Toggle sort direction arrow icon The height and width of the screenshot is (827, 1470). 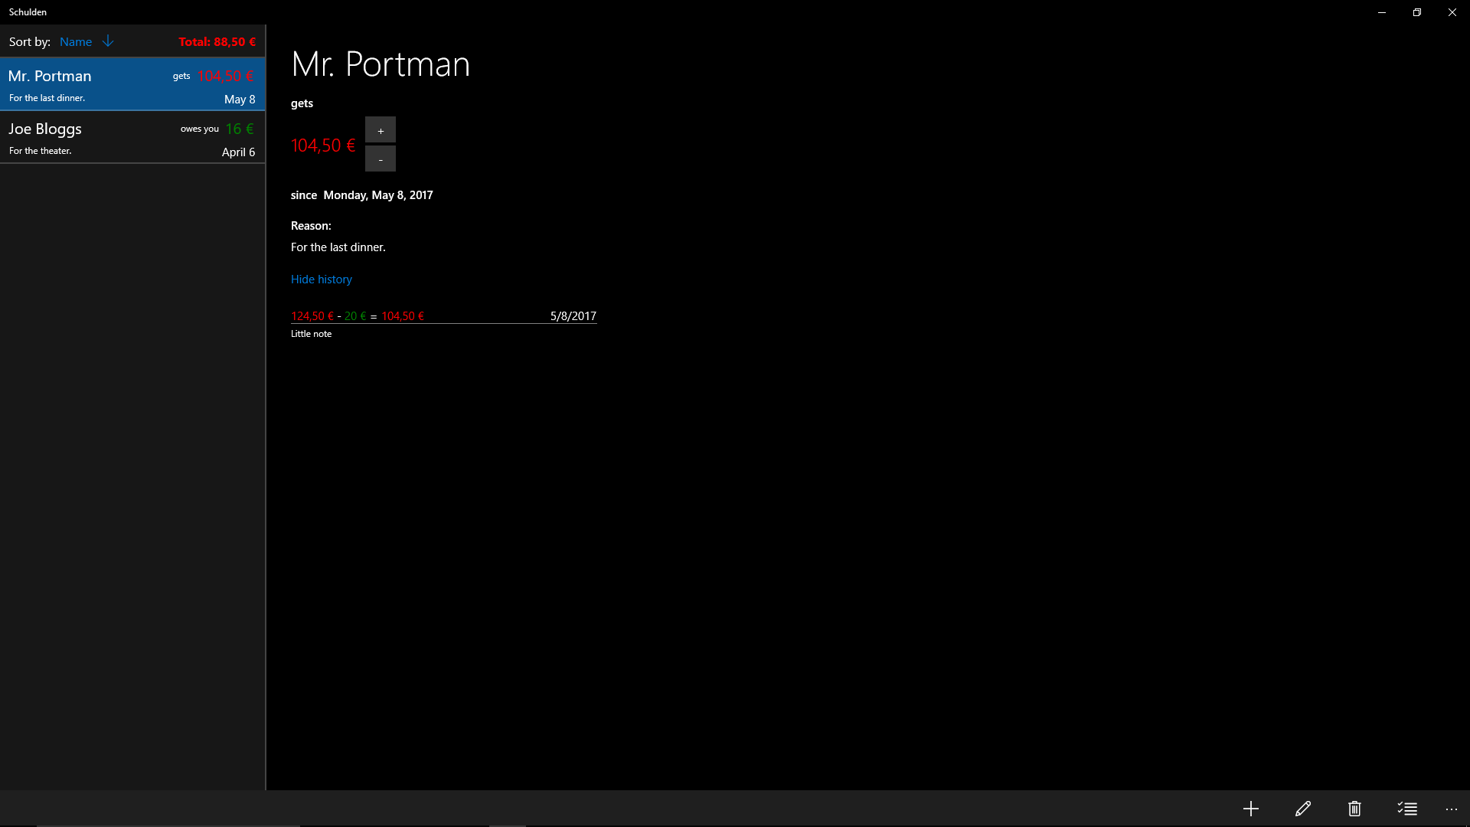point(108,41)
